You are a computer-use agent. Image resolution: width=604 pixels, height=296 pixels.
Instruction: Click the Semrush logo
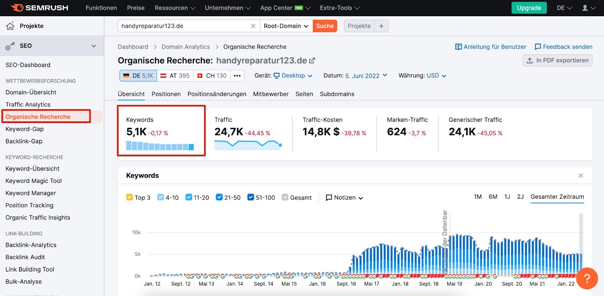(40, 8)
